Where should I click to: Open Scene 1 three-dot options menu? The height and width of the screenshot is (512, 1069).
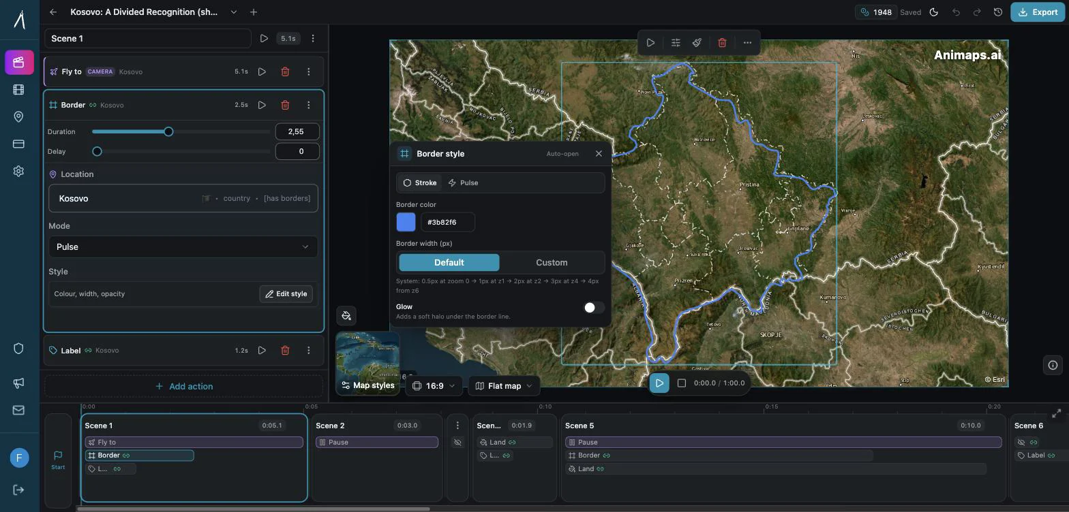pyautogui.click(x=313, y=39)
